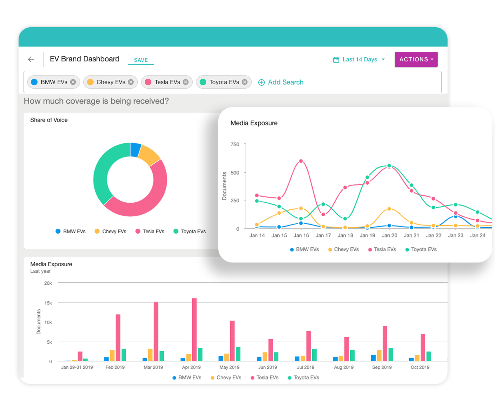
Task: Toggle BMW EVs in the Share of Voice legend
Action: (57, 231)
